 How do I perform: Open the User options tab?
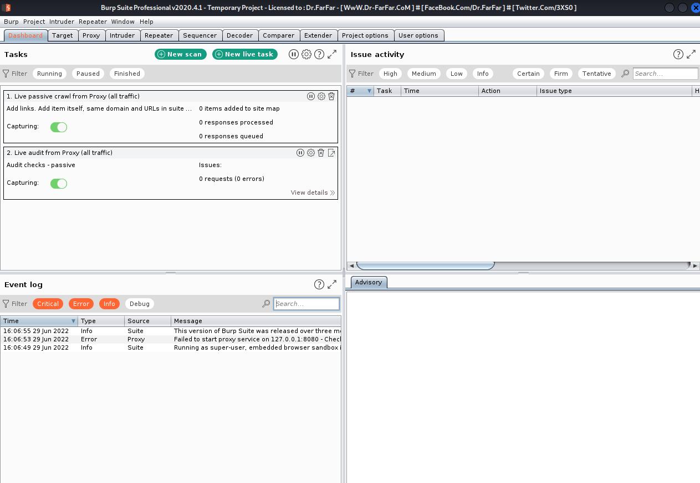[x=418, y=35]
